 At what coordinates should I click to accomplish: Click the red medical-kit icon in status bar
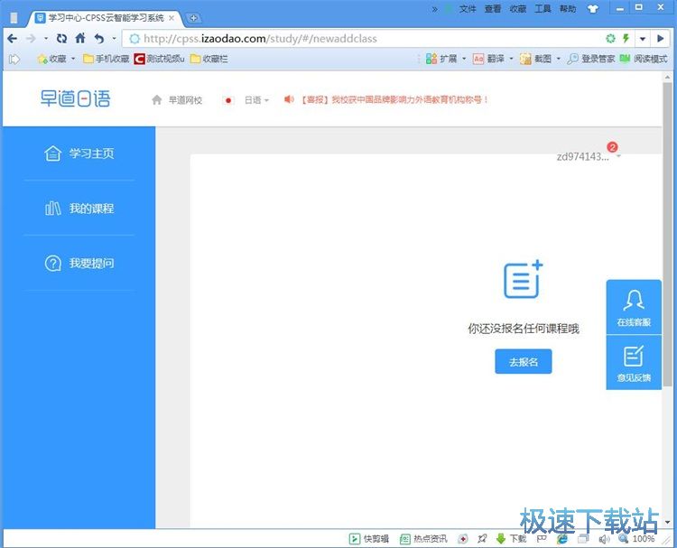463,538
